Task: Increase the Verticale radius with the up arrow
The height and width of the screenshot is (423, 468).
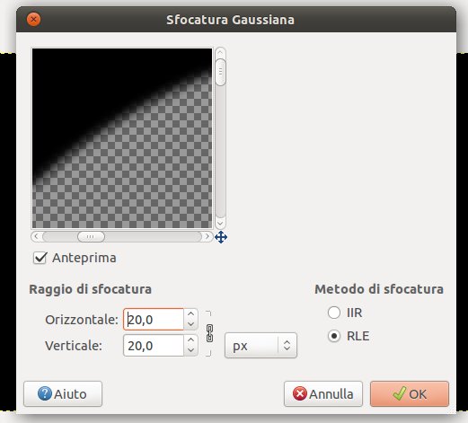Action: tap(190, 339)
